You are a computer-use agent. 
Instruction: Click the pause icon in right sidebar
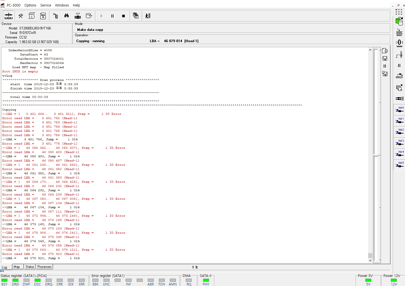click(x=399, y=65)
